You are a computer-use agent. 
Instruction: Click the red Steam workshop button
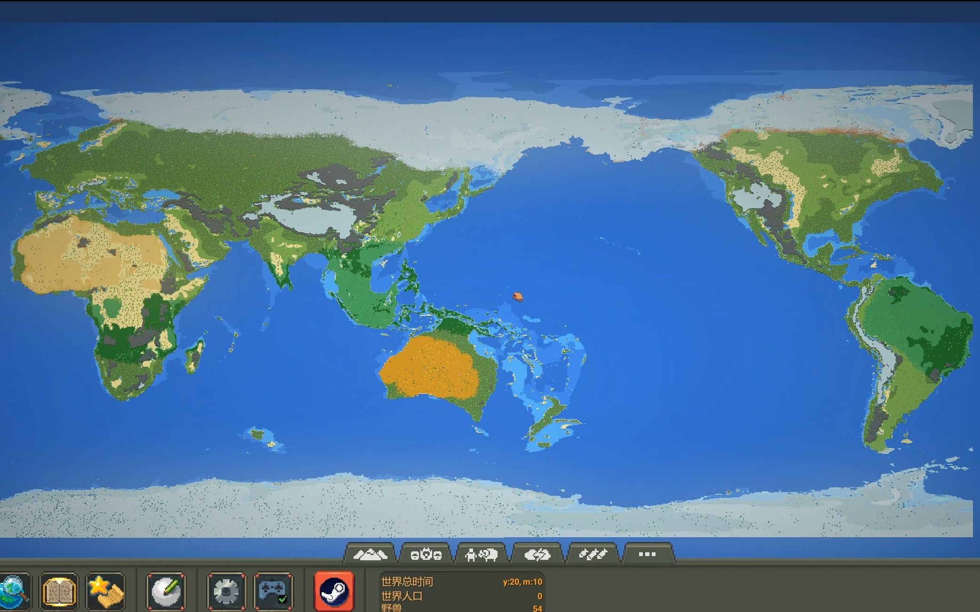pos(334,591)
